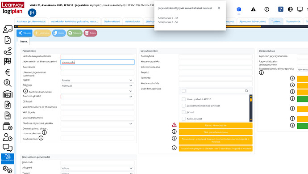The height and width of the screenshot is (174, 308).
Task: Expand the Tuotteen yksikkö dropdown
Action: pos(97,97)
